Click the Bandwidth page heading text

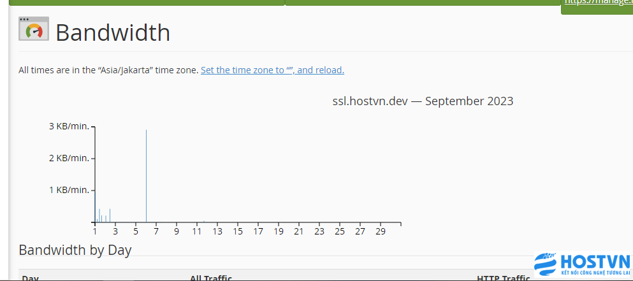click(x=113, y=32)
